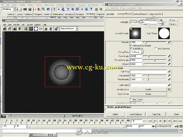This screenshot has width=183, height=137.
Task: Toggle the rendering selection mask globe icon
Action: pyautogui.click(x=86, y=9)
